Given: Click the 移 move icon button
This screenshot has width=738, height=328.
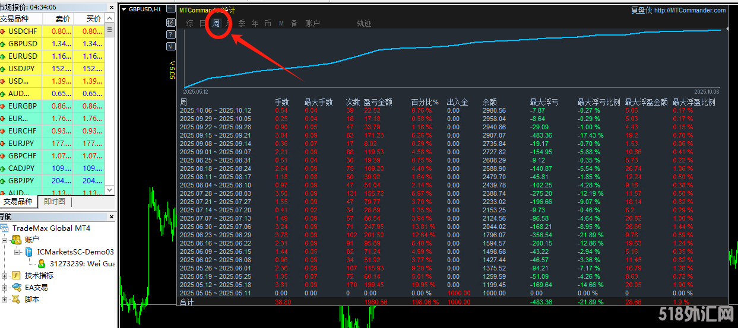Looking at the screenshot, I should point(171,23).
